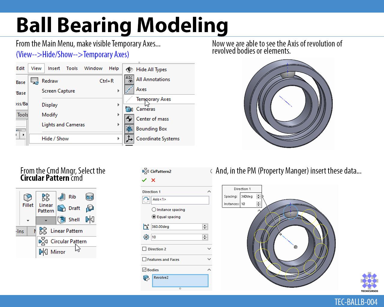Select Equal spacing radio button
Viewport: 384px width, 307px height.
click(154, 217)
